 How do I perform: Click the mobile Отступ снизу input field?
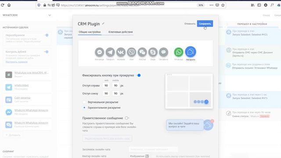115,93
